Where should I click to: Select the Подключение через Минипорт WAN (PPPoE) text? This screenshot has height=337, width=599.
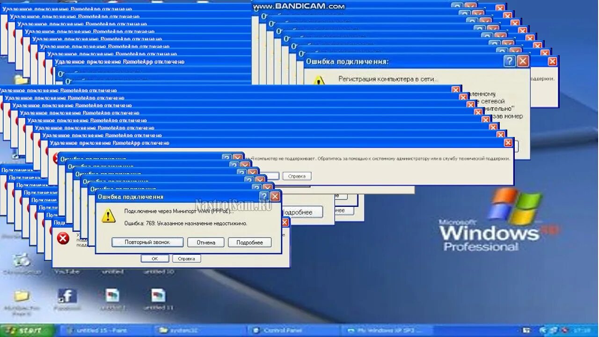pyautogui.click(x=179, y=211)
